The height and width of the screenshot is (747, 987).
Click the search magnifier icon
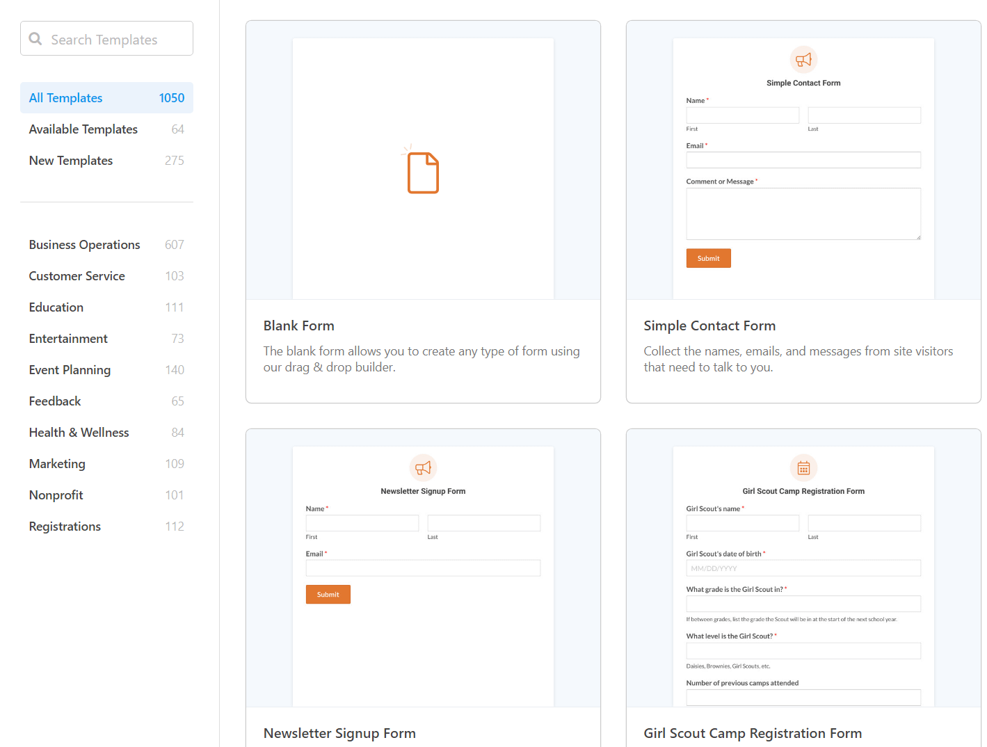pos(35,38)
